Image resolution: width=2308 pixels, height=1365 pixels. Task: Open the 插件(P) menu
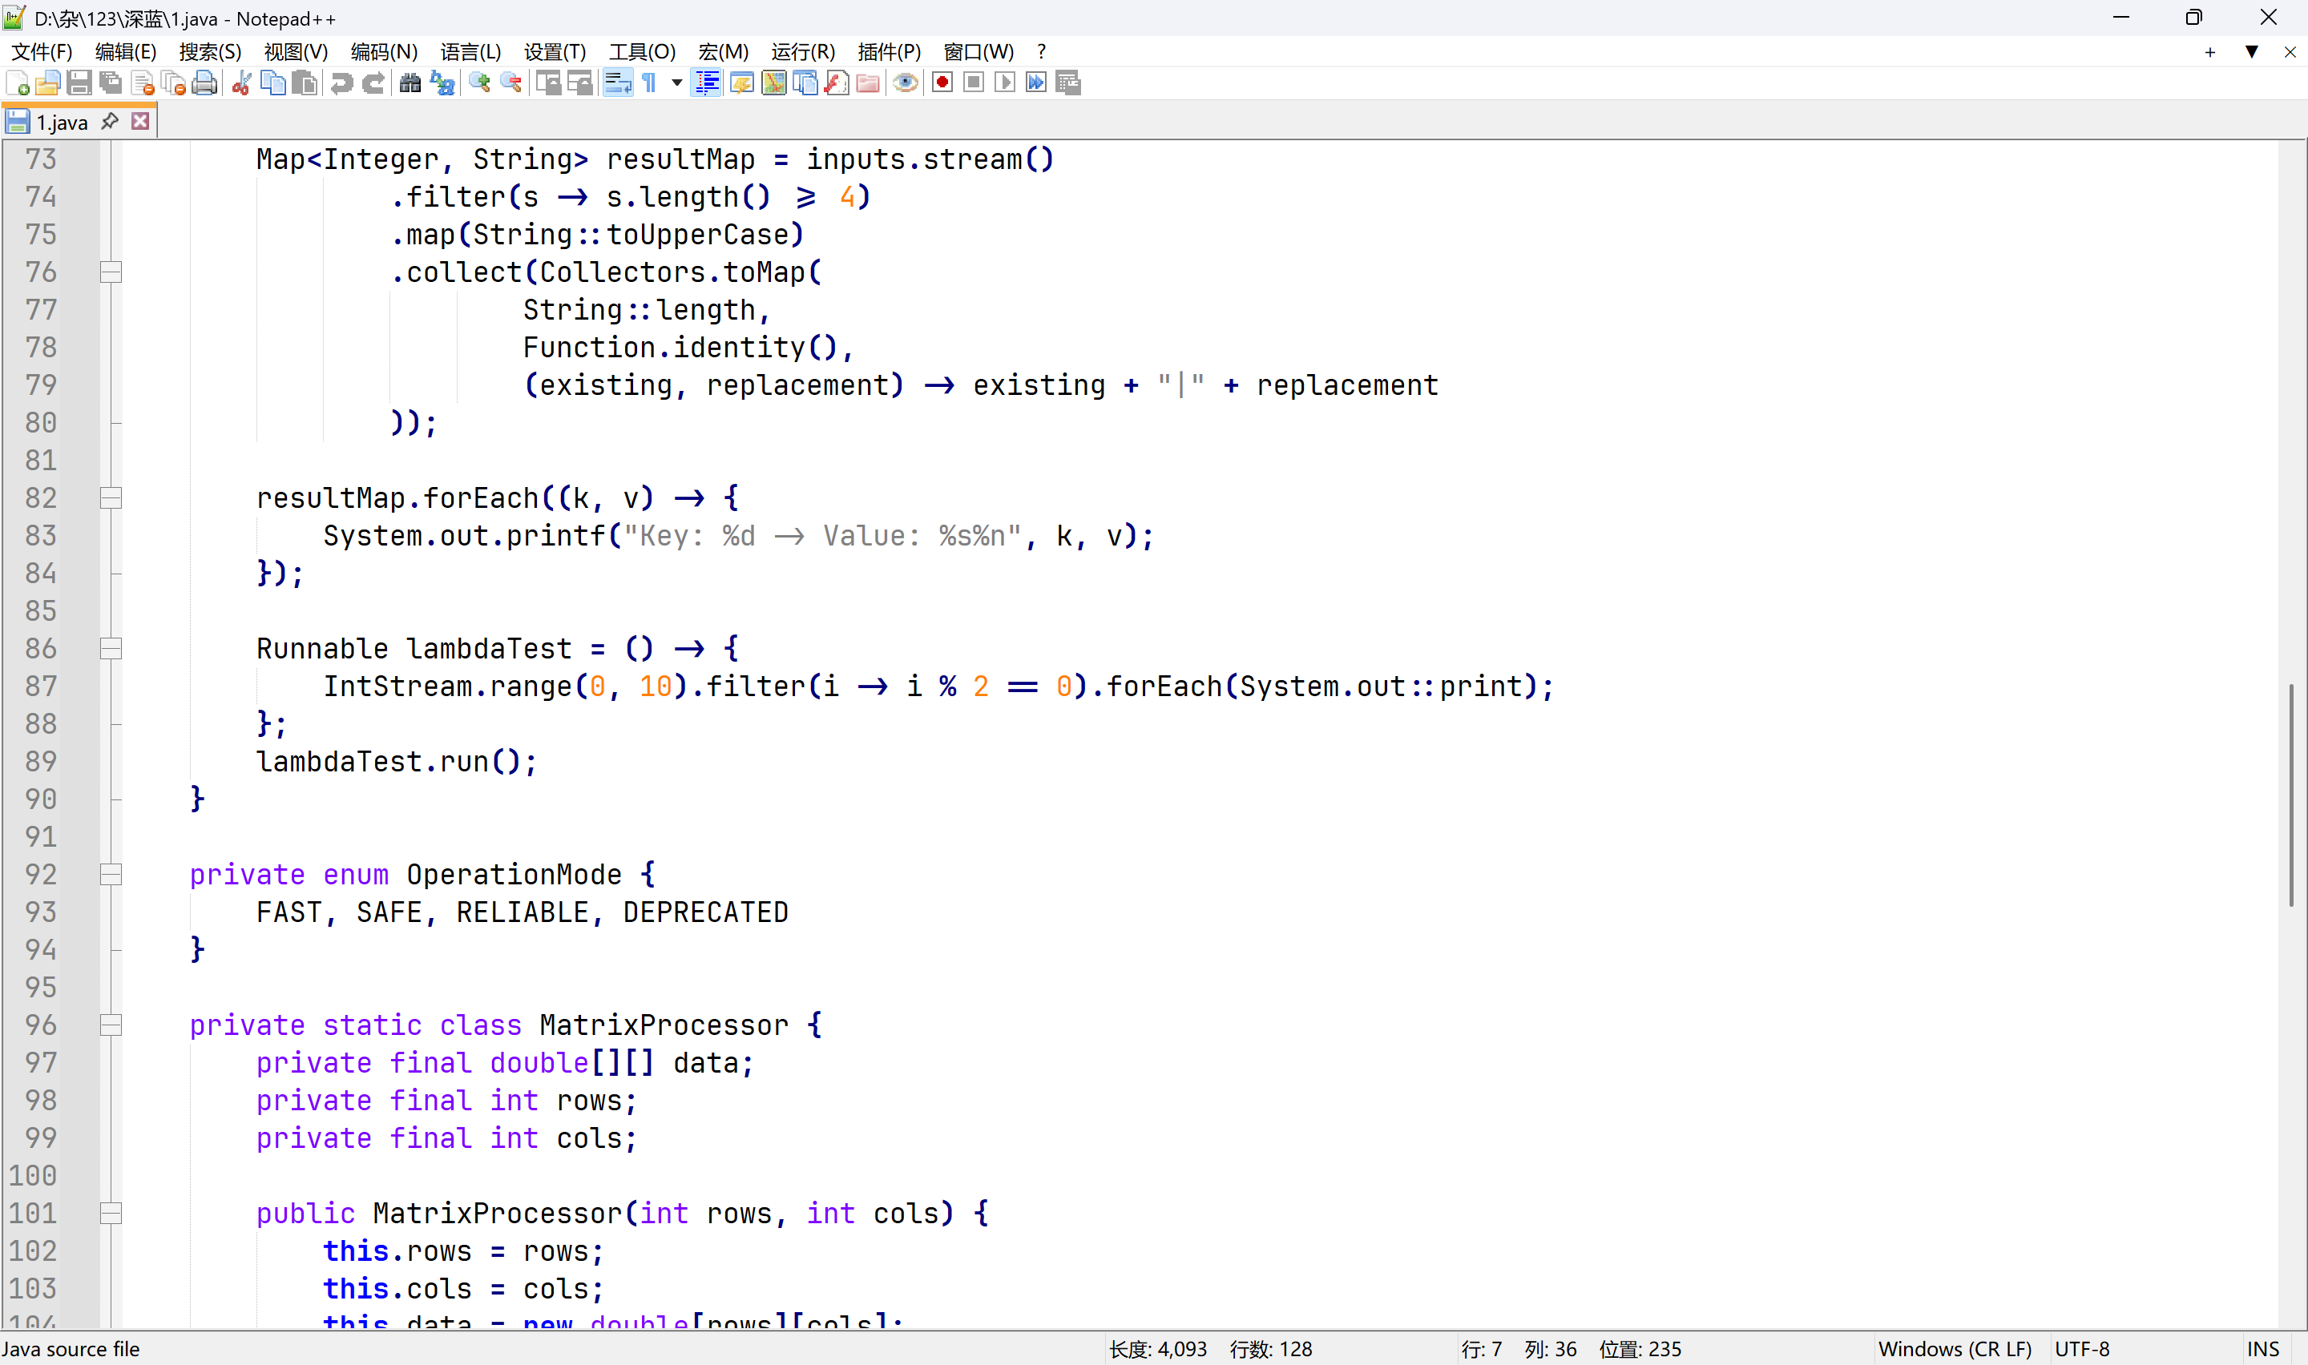pyautogui.click(x=889, y=51)
